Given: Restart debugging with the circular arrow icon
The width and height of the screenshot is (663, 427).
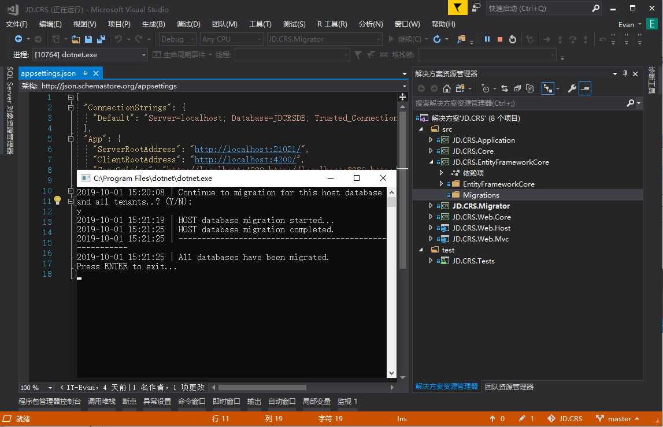Looking at the screenshot, I should (513, 39).
